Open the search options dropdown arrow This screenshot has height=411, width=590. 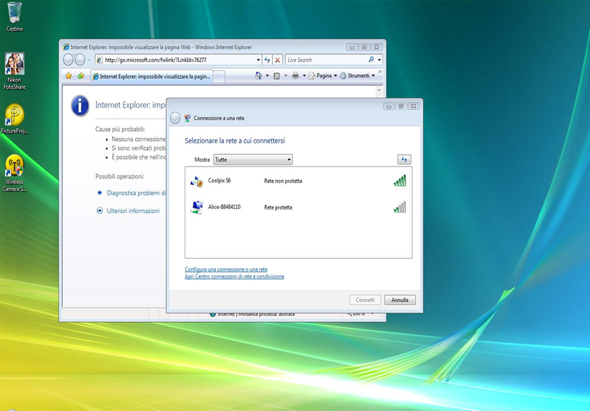[x=379, y=60]
